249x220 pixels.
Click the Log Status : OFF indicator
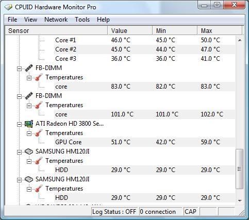[x=114, y=212]
